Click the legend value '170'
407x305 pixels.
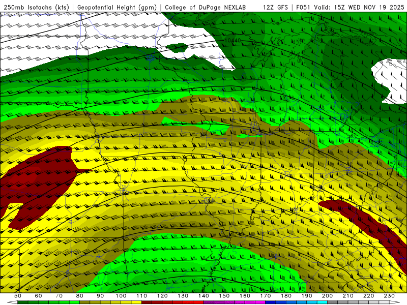pos(266,296)
